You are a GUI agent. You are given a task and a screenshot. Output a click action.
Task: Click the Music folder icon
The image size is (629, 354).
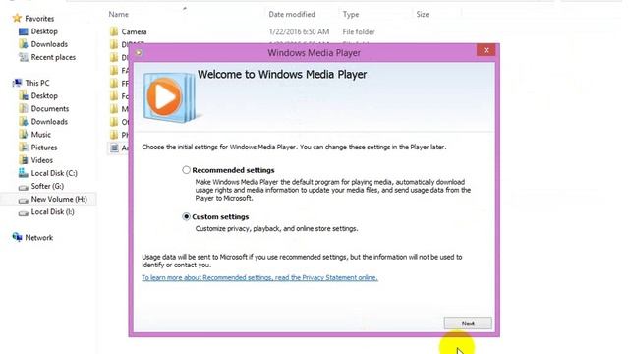(24, 135)
